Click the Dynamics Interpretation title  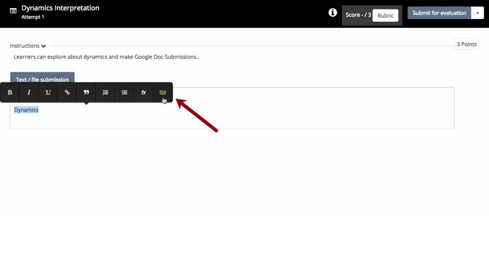[60, 8]
